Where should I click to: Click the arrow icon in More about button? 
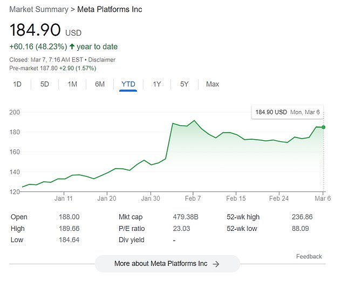(x=216, y=264)
